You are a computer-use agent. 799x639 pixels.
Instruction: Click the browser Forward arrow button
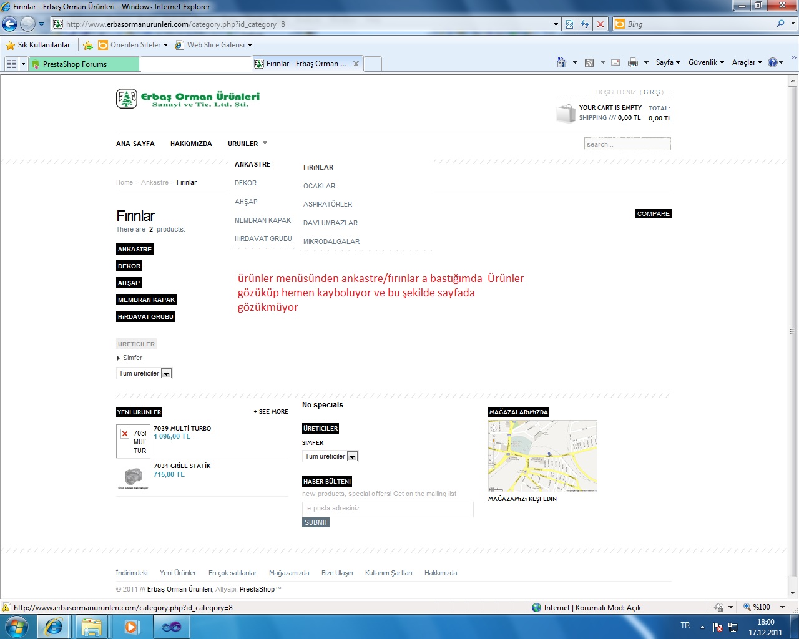coord(27,24)
